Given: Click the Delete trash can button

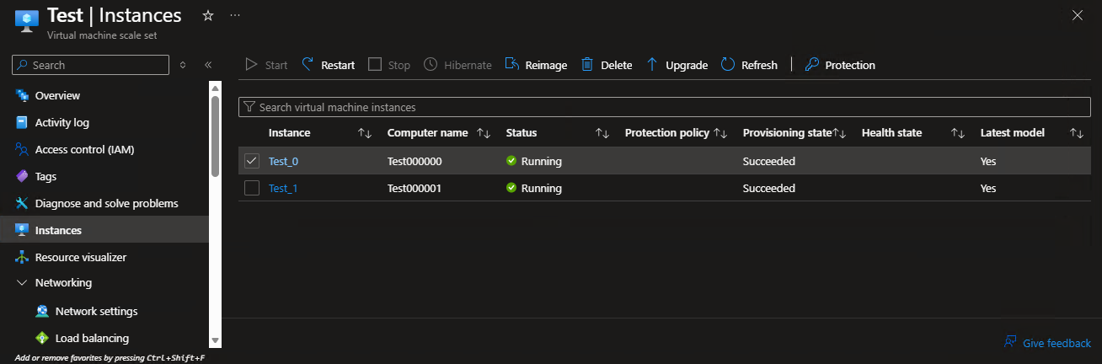Looking at the screenshot, I should click(x=607, y=65).
